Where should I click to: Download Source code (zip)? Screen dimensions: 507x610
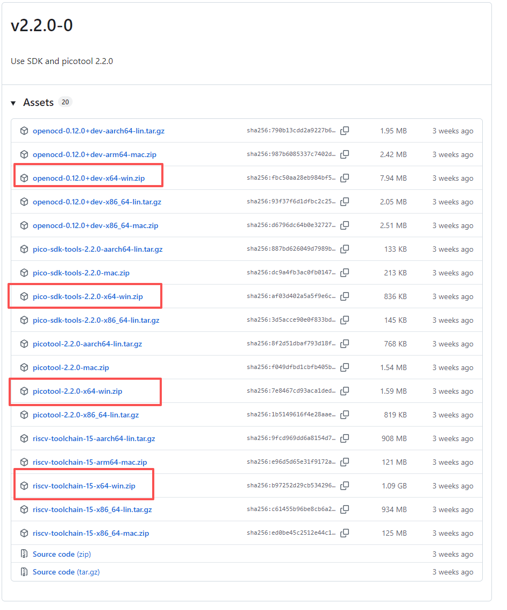[x=62, y=554]
